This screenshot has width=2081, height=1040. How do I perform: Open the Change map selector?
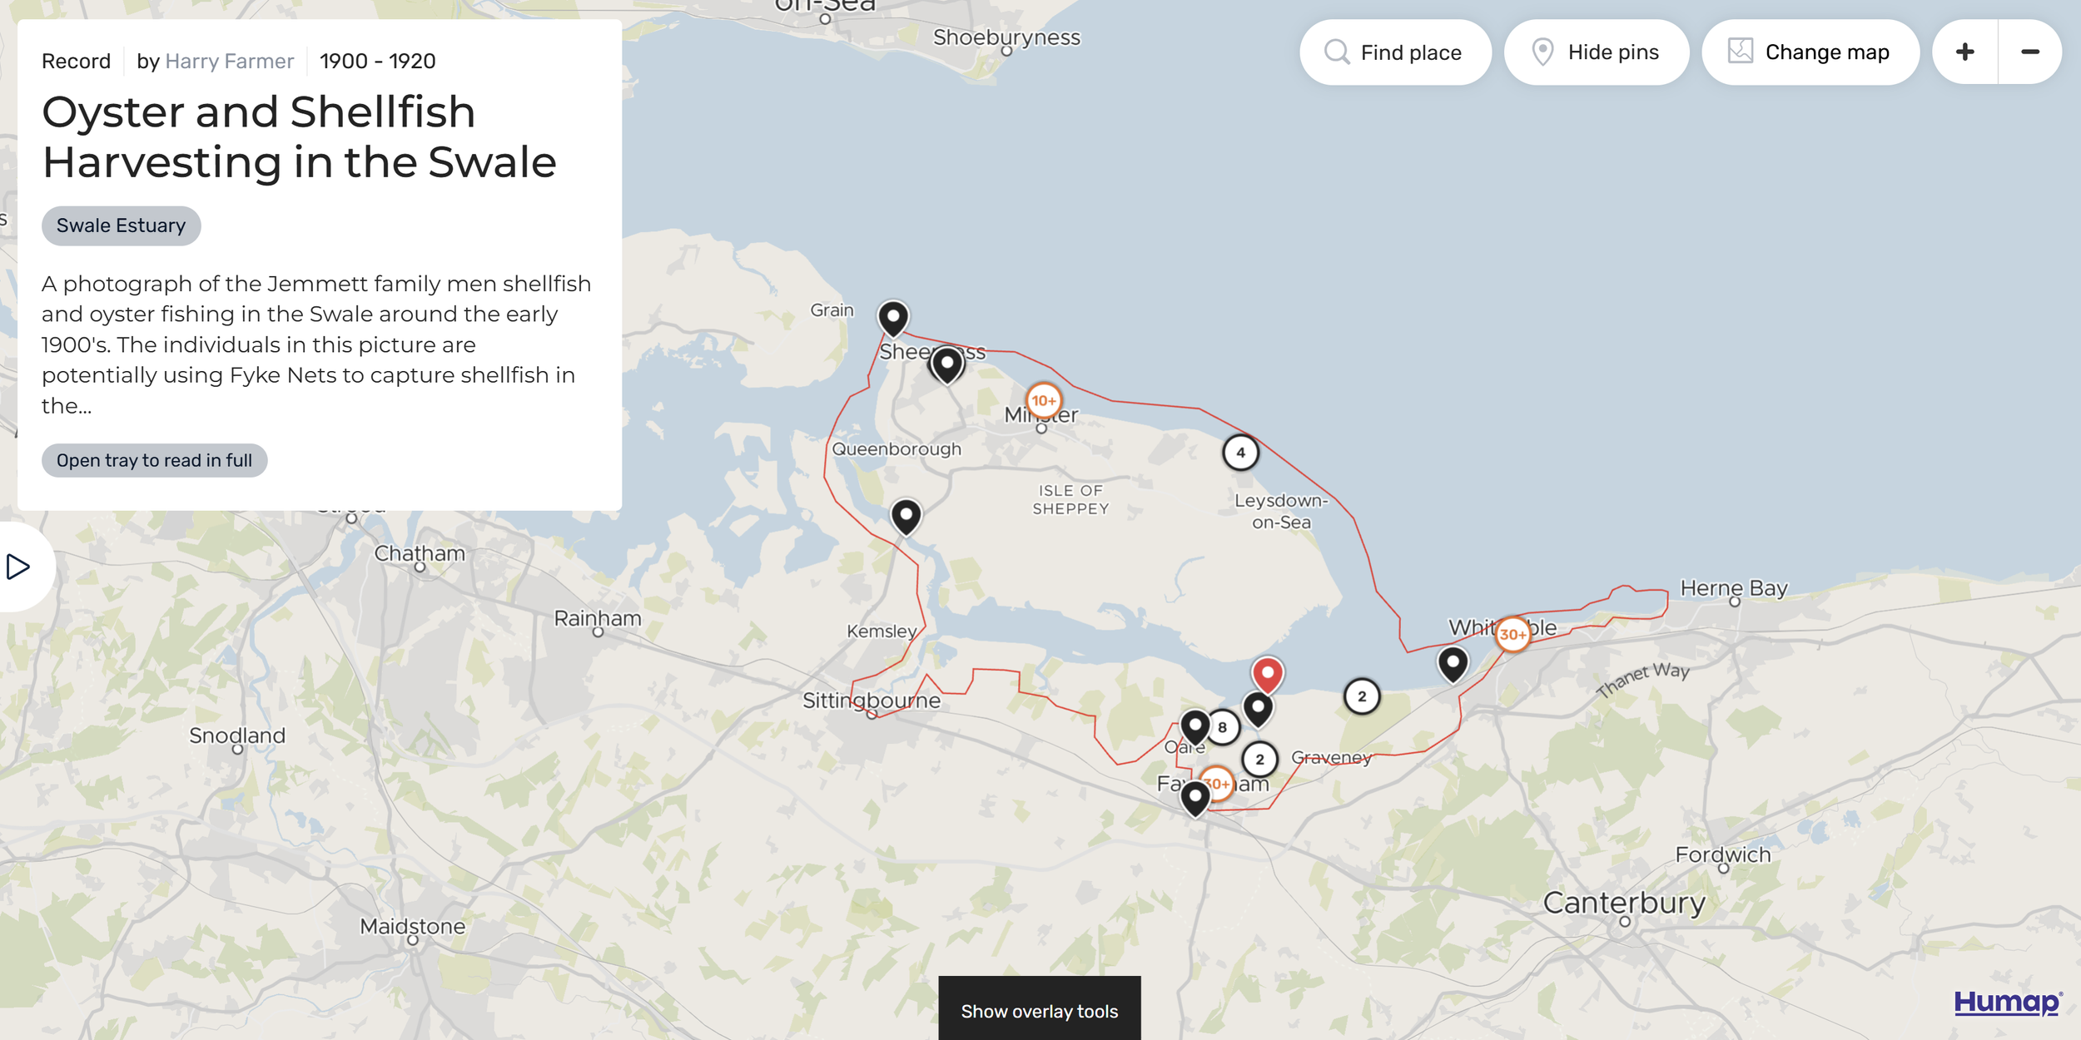(1810, 52)
